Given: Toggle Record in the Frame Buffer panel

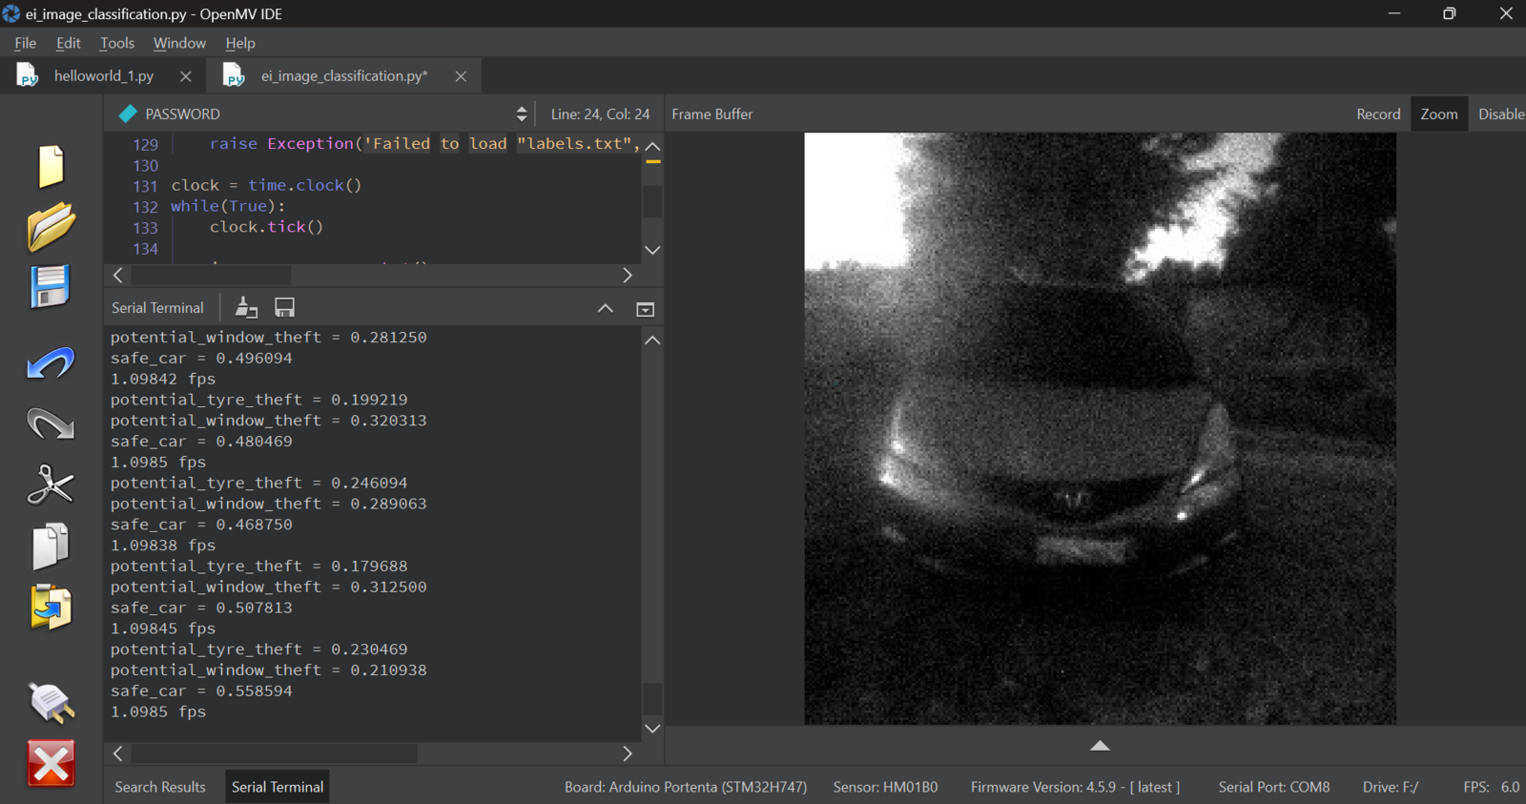Looking at the screenshot, I should (x=1378, y=114).
